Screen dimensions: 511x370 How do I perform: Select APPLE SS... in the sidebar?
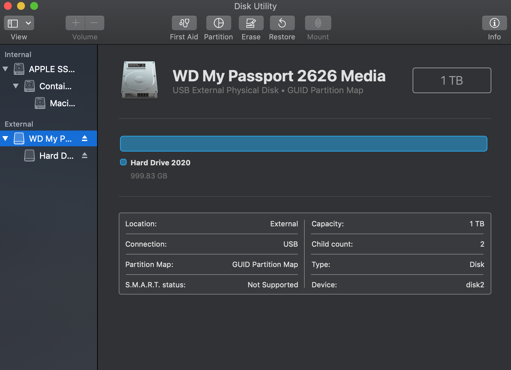click(52, 69)
